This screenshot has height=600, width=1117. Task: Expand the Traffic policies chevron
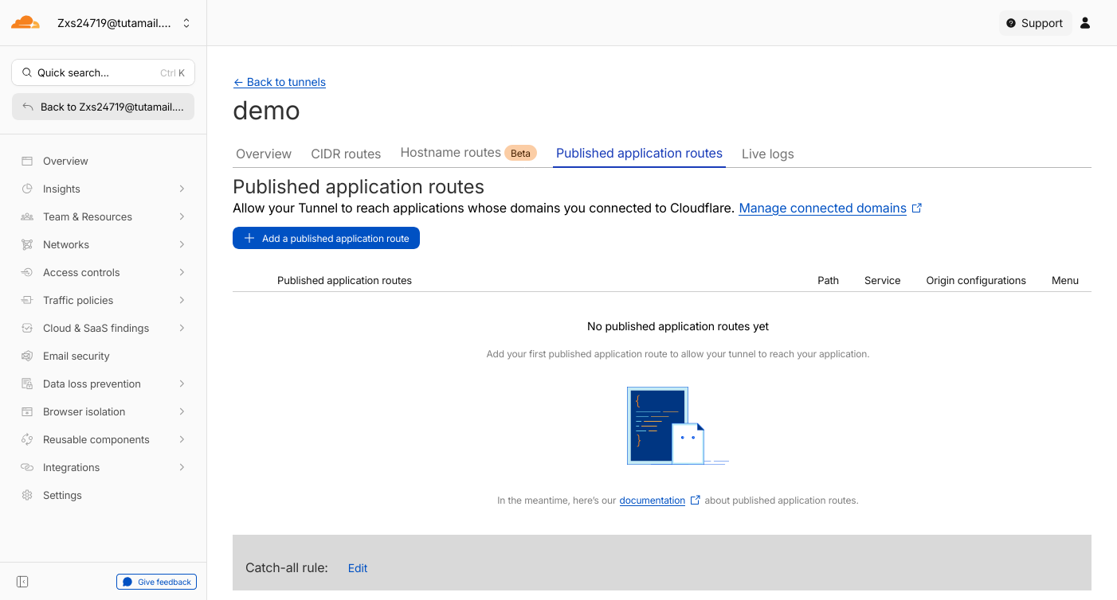click(x=182, y=300)
